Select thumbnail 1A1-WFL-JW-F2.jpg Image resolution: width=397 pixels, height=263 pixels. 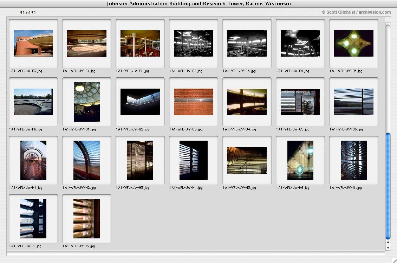(x=194, y=43)
